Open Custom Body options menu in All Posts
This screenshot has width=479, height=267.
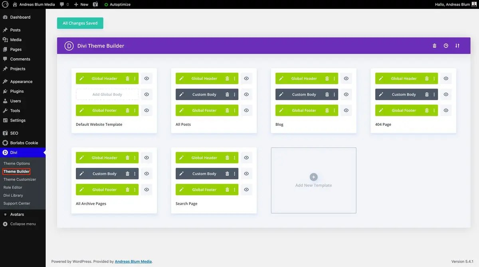[235, 95]
